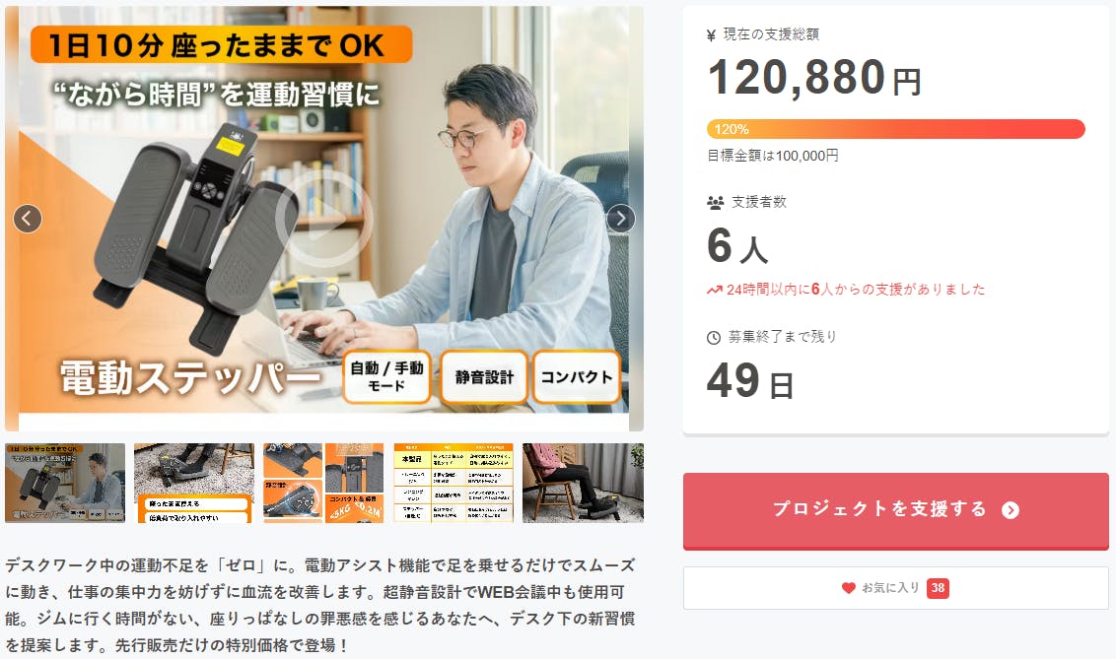
Task: Click the clock icon beside 募集終了まで残り
Action: click(x=714, y=338)
